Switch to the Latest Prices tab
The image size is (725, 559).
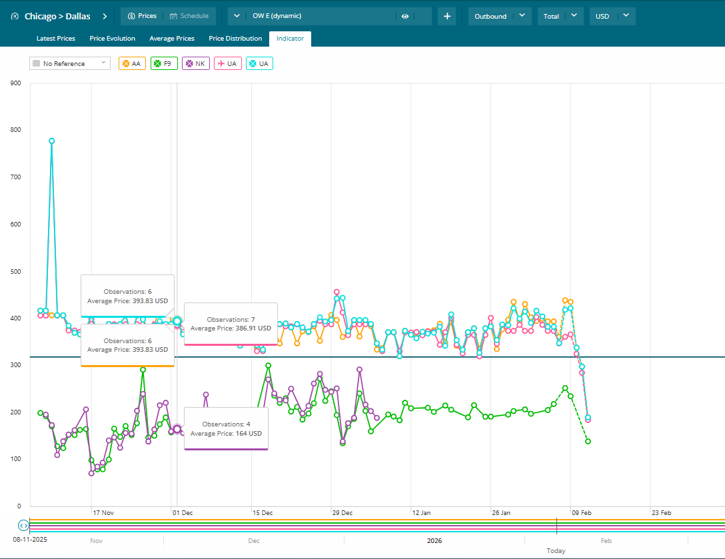pos(56,39)
